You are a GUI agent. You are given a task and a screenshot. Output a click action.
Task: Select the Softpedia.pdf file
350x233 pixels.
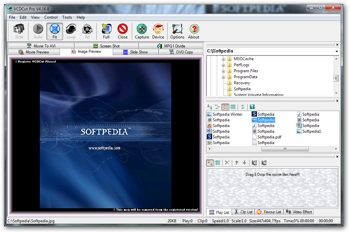tap(267, 137)
